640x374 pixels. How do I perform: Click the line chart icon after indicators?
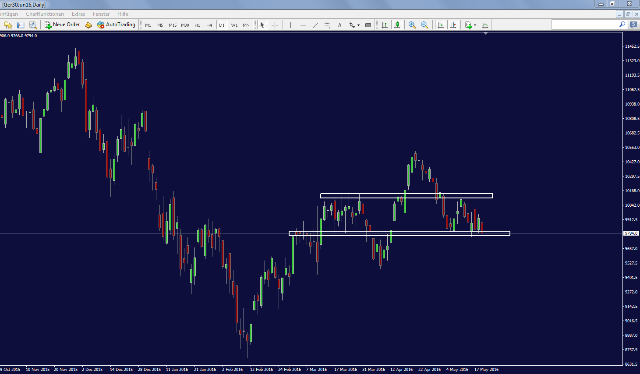click(x=485, y=25)
